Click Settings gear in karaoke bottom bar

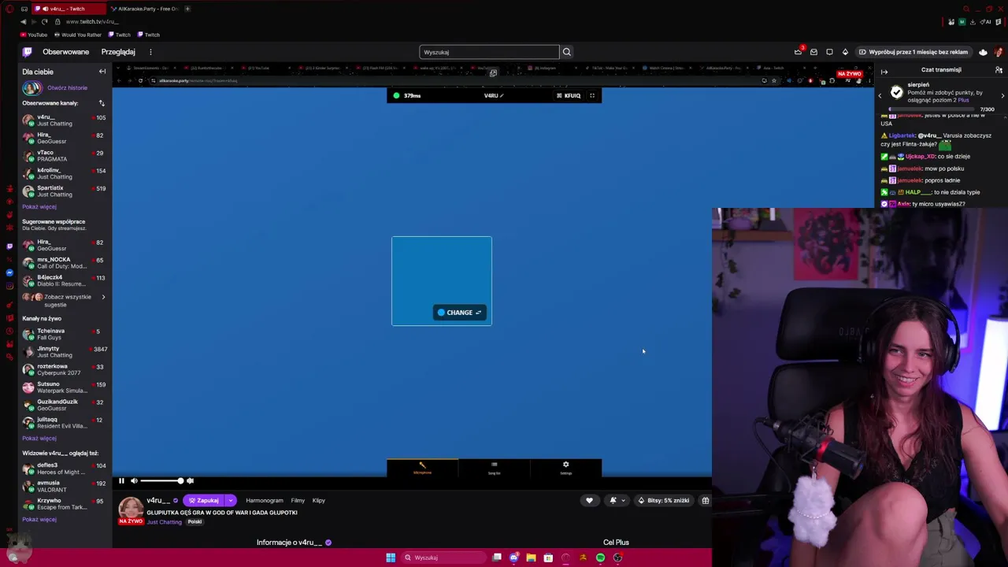pos(565,468)
